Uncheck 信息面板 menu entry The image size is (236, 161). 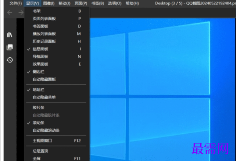(56, 49)
